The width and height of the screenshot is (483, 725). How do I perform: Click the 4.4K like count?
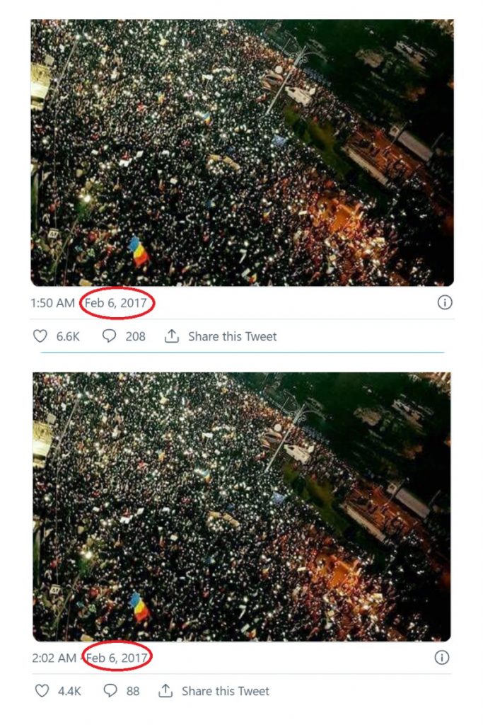69,691
